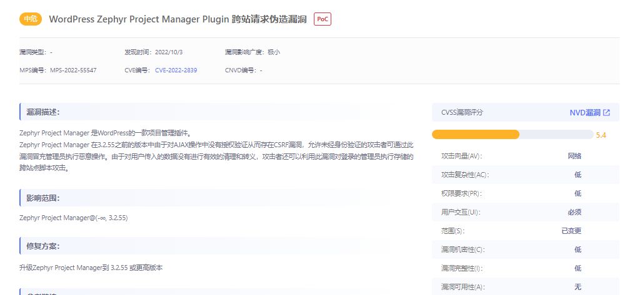Viewport: 637px width, 295px height.
Task: Click the 漏洞类型 label
Action: click(x=33, y=52)
